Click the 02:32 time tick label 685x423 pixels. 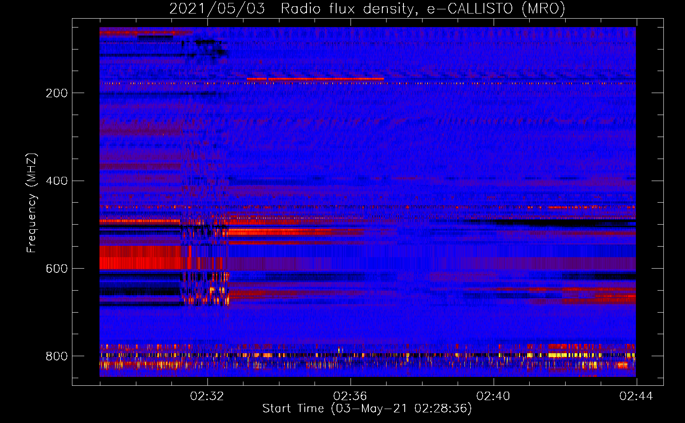[x=207, y=396]
